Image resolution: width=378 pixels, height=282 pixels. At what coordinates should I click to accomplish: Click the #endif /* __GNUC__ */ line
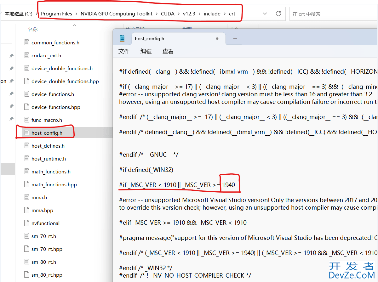(x=149, y=155)
